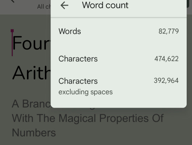Viewport: 192px width, 145px height.
Task: Tap the 'All ch' status text
Action: tap(44, 7)
